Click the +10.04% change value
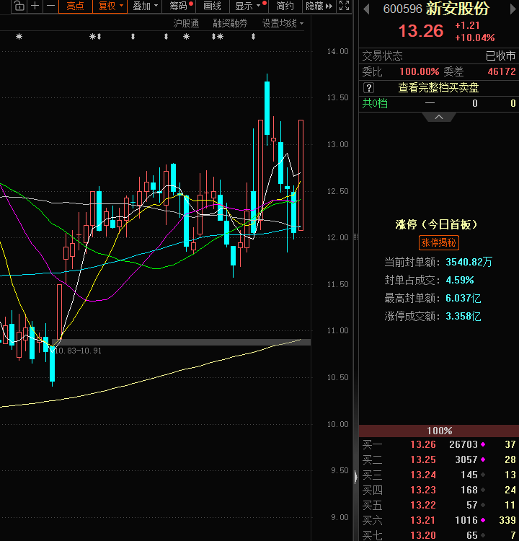 (x=475, y=38)
